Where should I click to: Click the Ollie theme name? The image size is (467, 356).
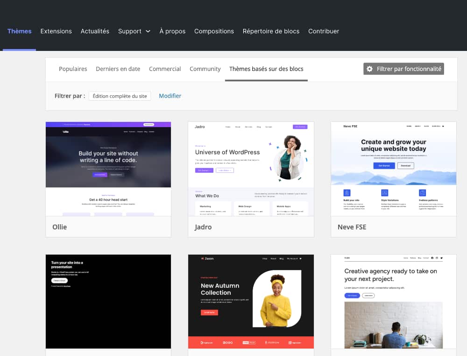(x=60, y=227)
